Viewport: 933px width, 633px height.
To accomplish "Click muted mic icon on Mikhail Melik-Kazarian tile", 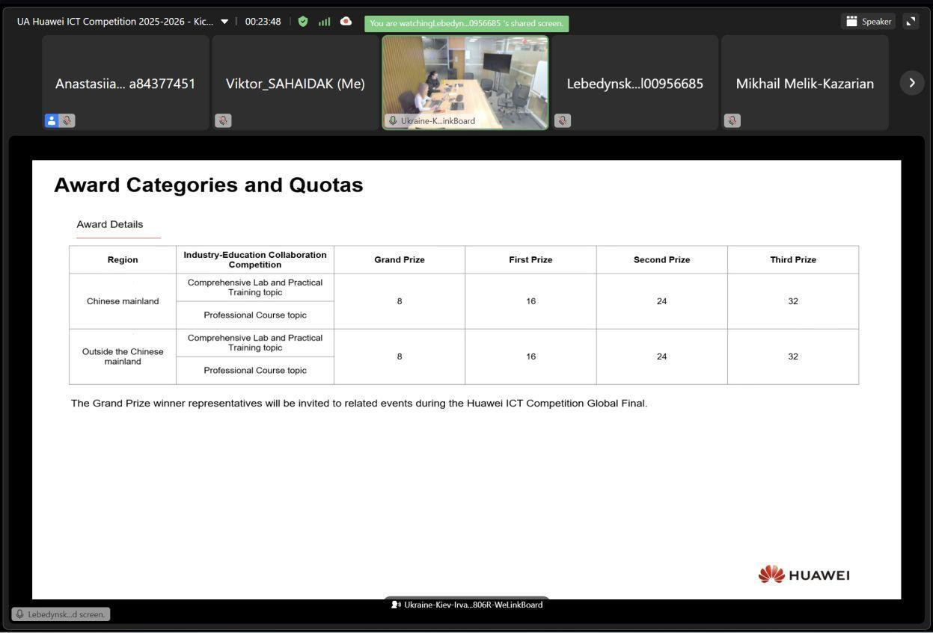I will tap(732, 120).
